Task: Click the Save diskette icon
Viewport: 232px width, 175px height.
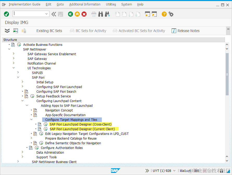Action: tap(60, 14)
